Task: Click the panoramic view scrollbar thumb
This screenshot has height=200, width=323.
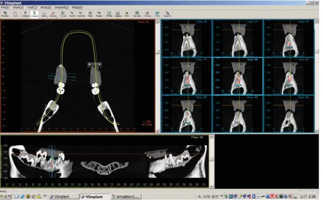Action: [212, 159]
